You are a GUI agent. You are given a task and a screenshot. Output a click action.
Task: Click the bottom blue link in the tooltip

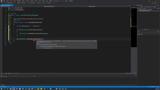[40, 48]
